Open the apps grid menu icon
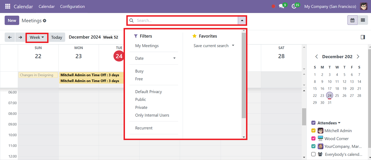The width and height of the screenshot is (371, 160). click(7, 6)
